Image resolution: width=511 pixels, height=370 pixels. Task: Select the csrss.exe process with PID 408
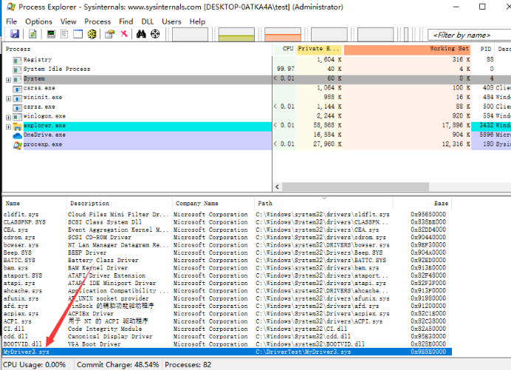pos(257,88)
